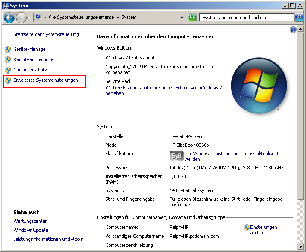Click the 64 Bit-Betriebssystem value
Image resolution: width=306 pixels, height=252 pixels.
(192, 190)
